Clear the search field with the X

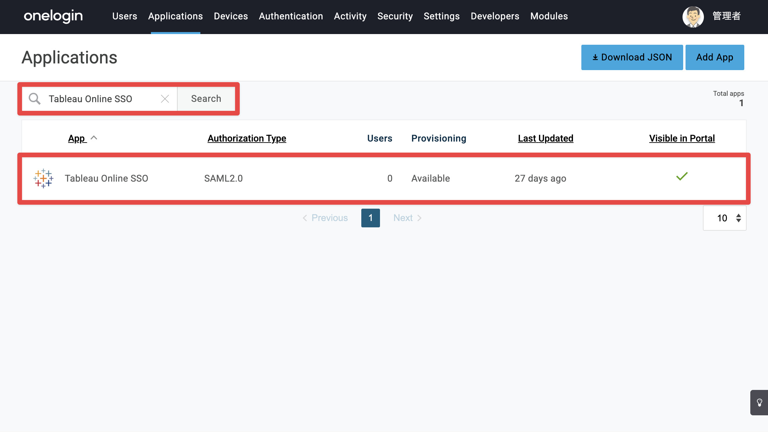(165, 99)
